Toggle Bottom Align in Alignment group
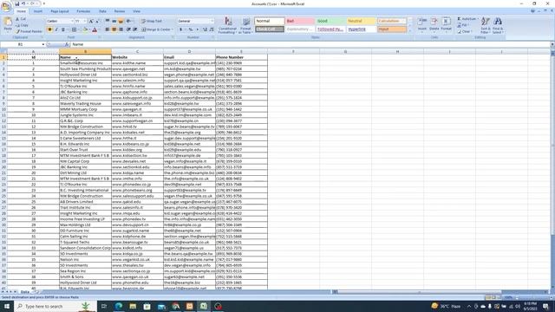The image size is (555, 312). (x=121, y=21)
